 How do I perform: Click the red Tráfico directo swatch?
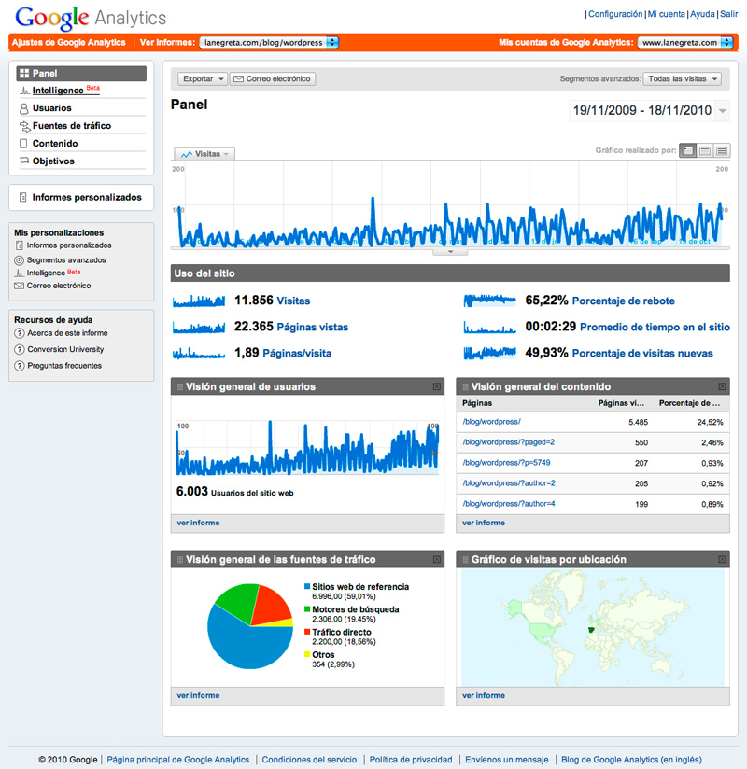(x=307, y=632)
